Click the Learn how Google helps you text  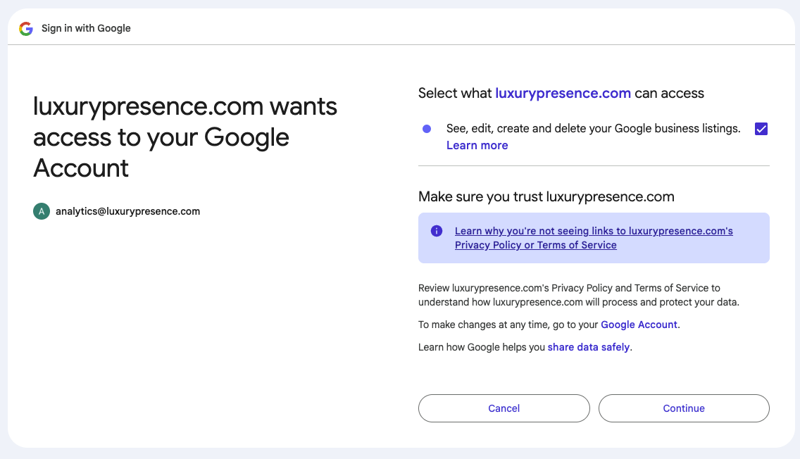[x=482, y=347]
